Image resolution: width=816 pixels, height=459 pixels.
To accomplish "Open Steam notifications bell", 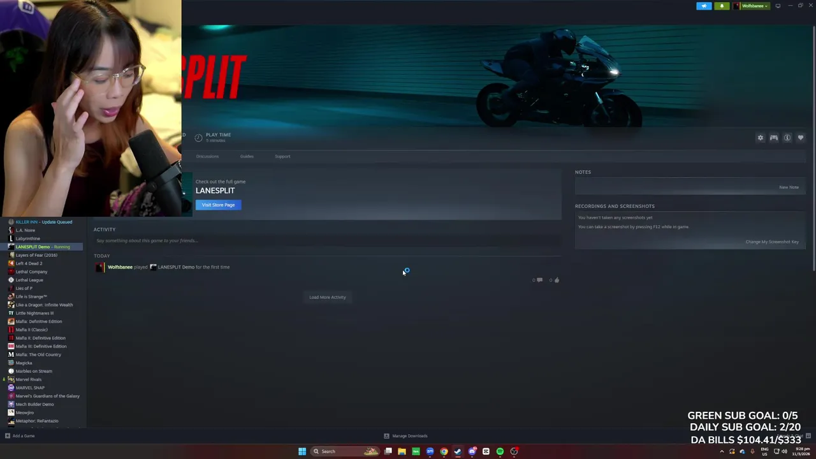I will (x=722, y=6).
